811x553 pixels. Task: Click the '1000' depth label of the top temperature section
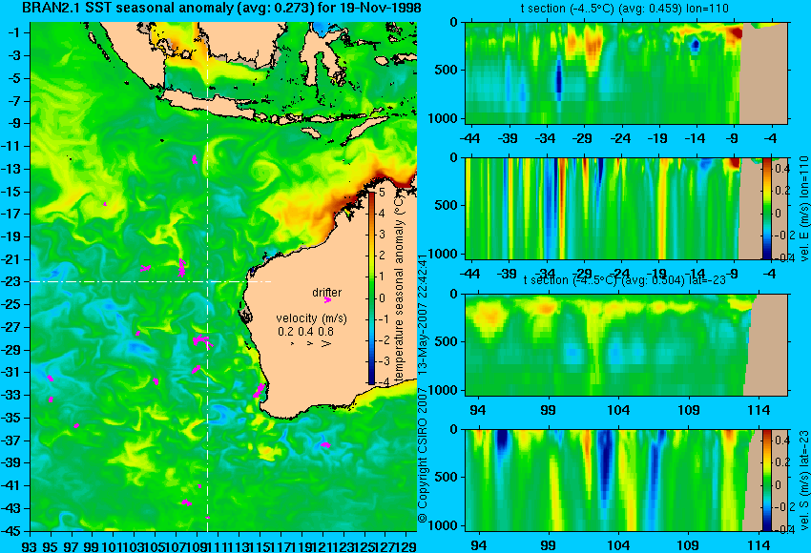click(x=444, y=118)
